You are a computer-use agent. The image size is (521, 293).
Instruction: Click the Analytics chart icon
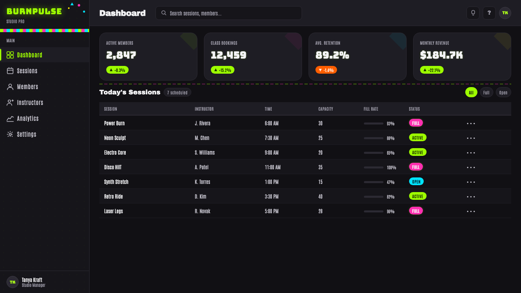coord(10,118)
